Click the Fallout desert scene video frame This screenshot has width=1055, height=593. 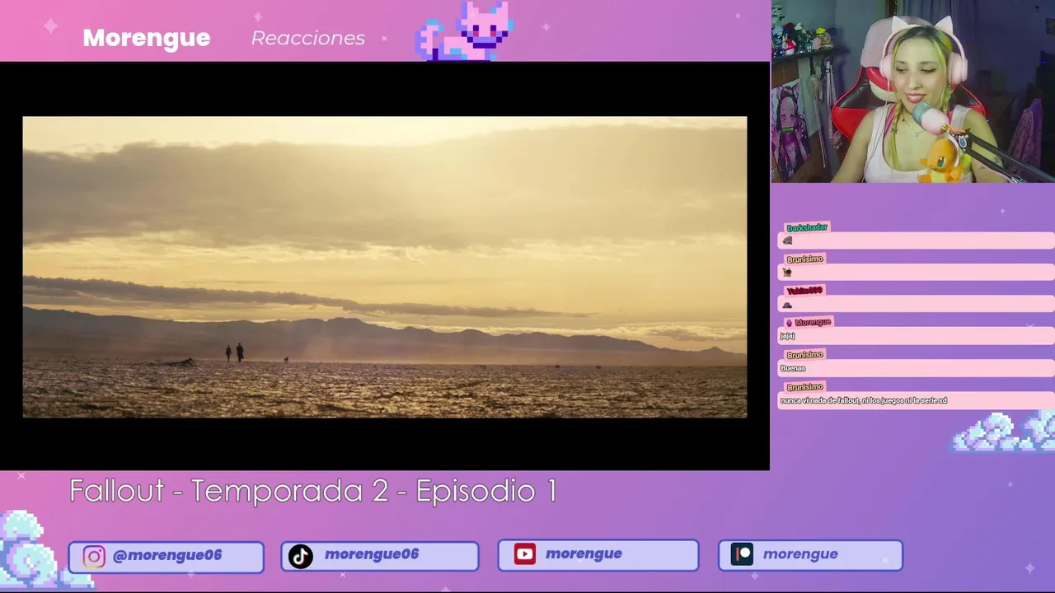385,267
